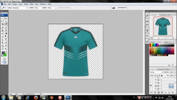
Task: Select the Magic Wand tool
Action: click(x=6, y=21)
